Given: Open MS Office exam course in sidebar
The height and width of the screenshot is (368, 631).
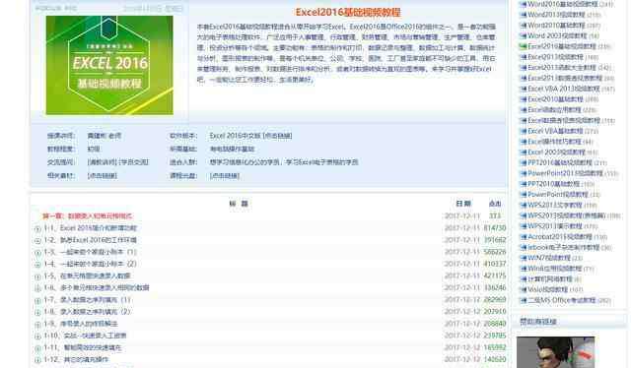Looking at the screenshot, I should (561, 300).
